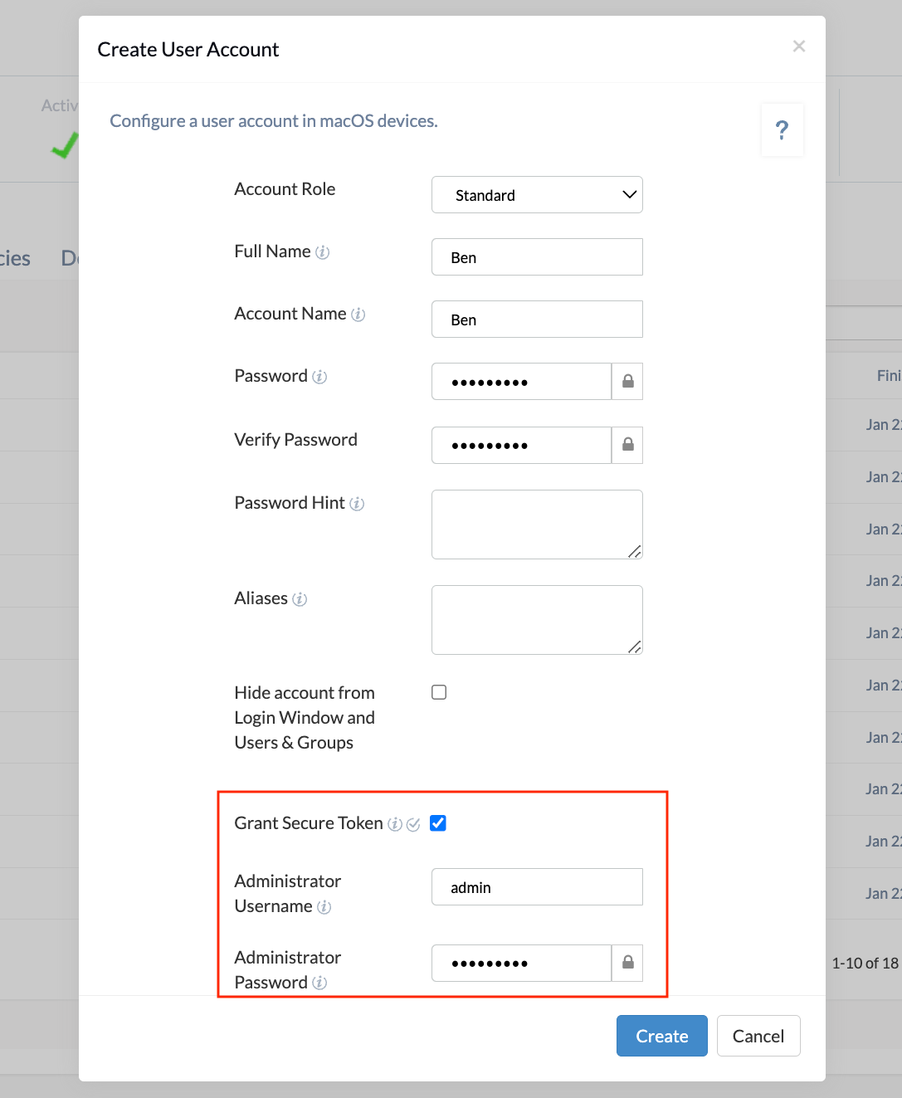Open the Account Role dropdown
The height and width of the screenshot is (1098, 902).
[x=537, y=195]
